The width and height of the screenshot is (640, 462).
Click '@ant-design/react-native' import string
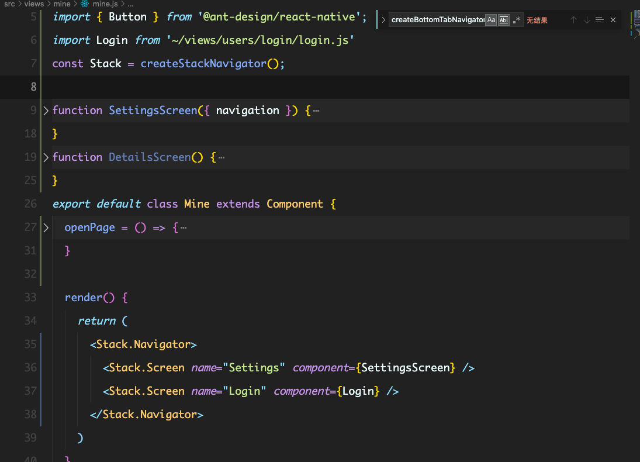279,17
